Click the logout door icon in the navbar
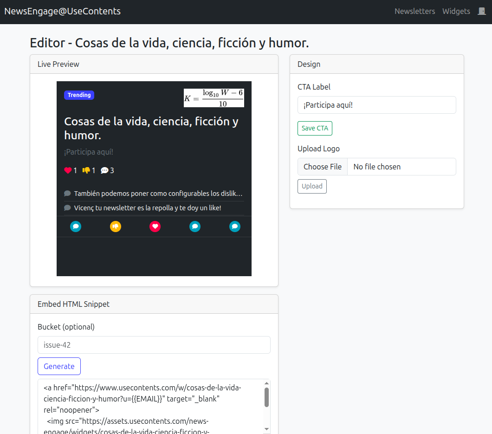 coord(481,11)
